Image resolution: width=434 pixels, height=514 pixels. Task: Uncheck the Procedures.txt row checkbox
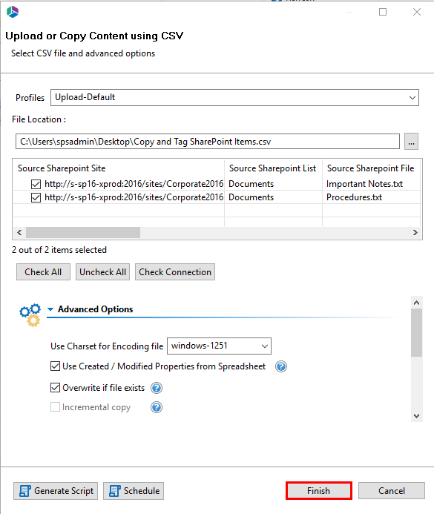tap(36, 198)
